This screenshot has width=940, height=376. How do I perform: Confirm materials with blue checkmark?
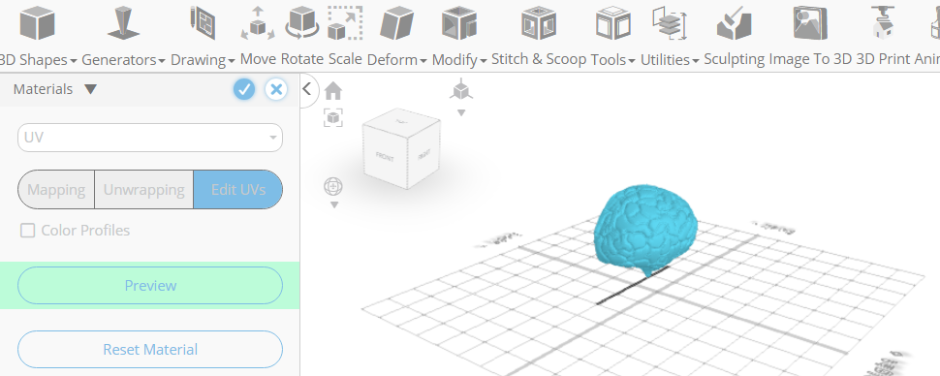coord(244,89)
